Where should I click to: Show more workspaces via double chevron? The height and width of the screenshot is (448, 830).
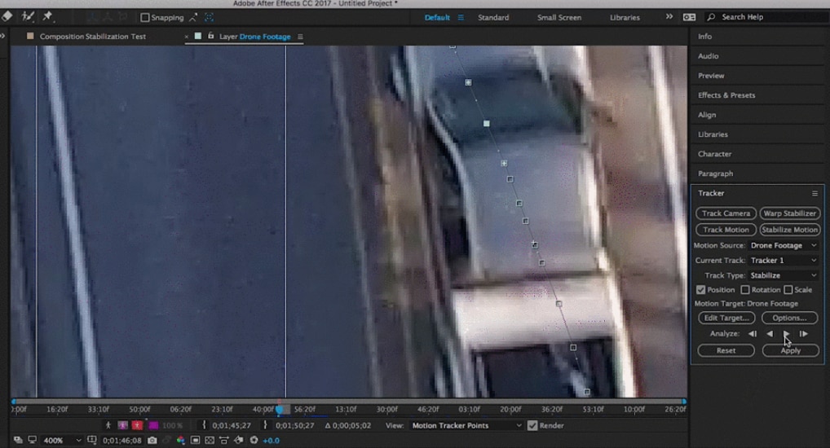pos(669,17)
